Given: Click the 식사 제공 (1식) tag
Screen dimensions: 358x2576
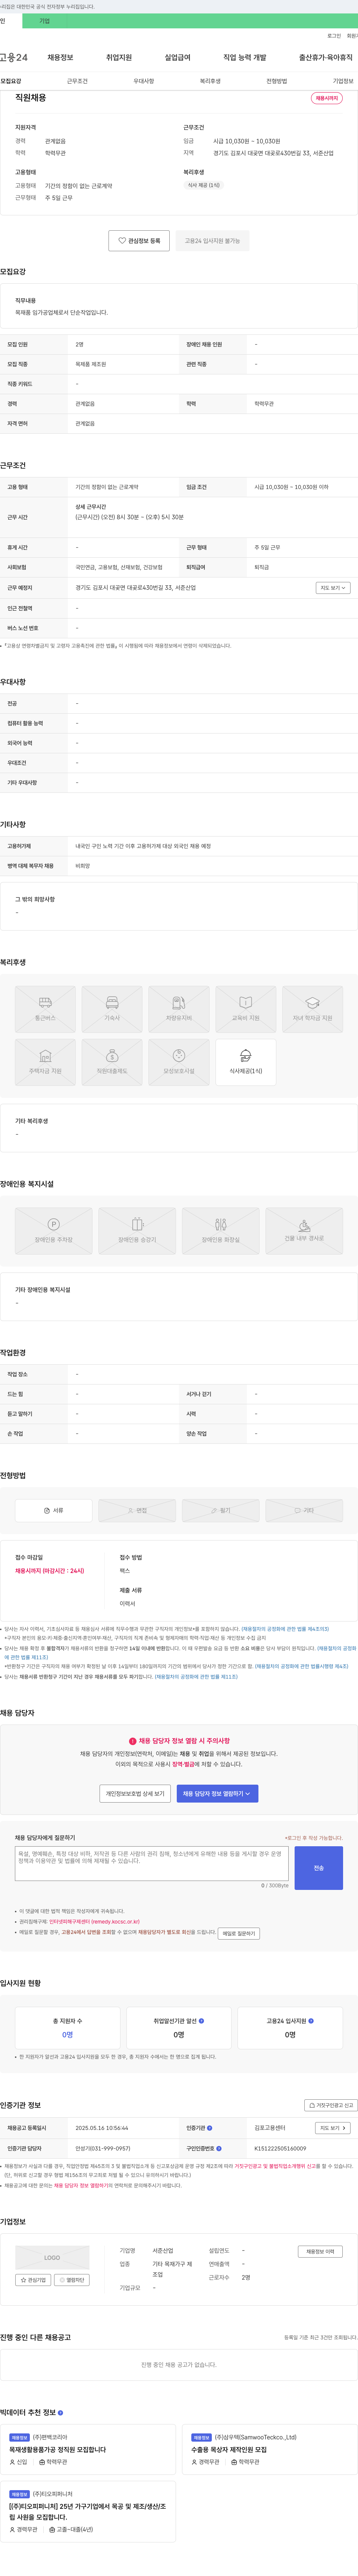Looking at the screenshot, I should pos(204,185).
